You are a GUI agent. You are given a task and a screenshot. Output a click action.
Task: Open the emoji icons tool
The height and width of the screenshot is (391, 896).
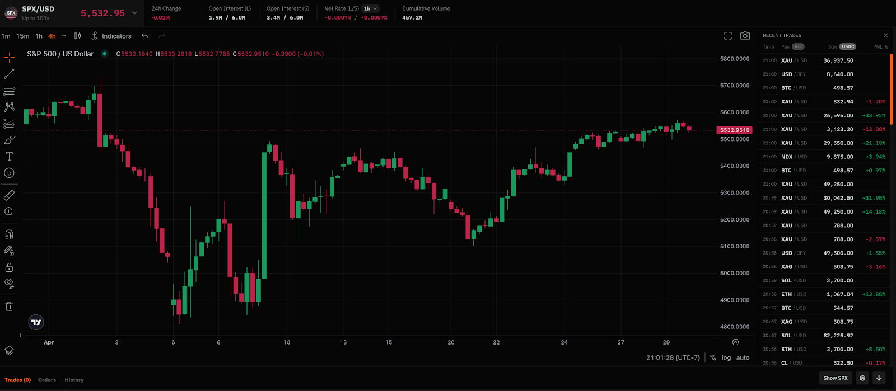coord(10,173)
